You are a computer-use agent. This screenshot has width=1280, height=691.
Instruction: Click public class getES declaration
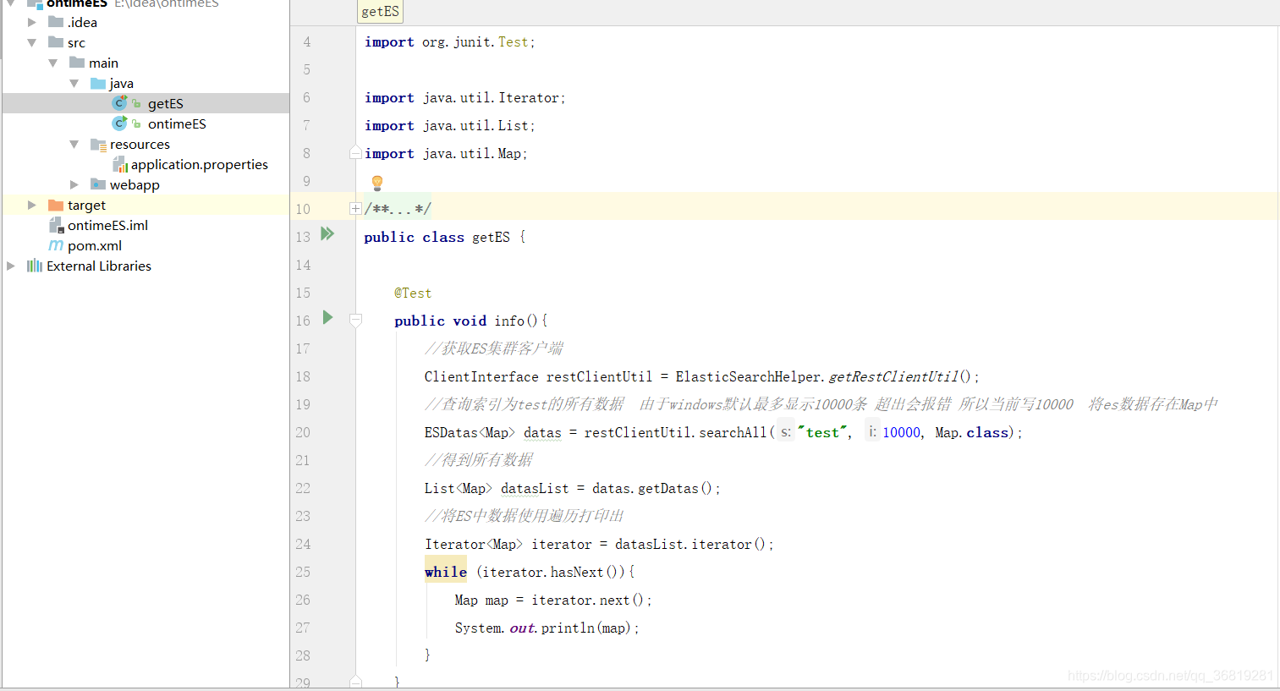point(445,237)
